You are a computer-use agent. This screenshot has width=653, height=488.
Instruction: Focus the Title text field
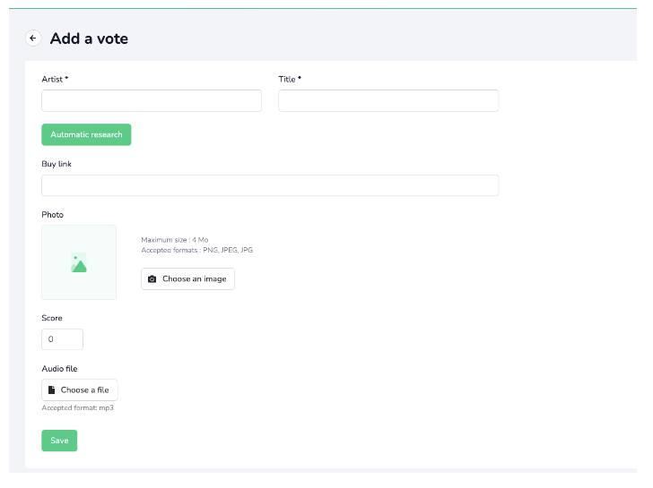point(388,100)
